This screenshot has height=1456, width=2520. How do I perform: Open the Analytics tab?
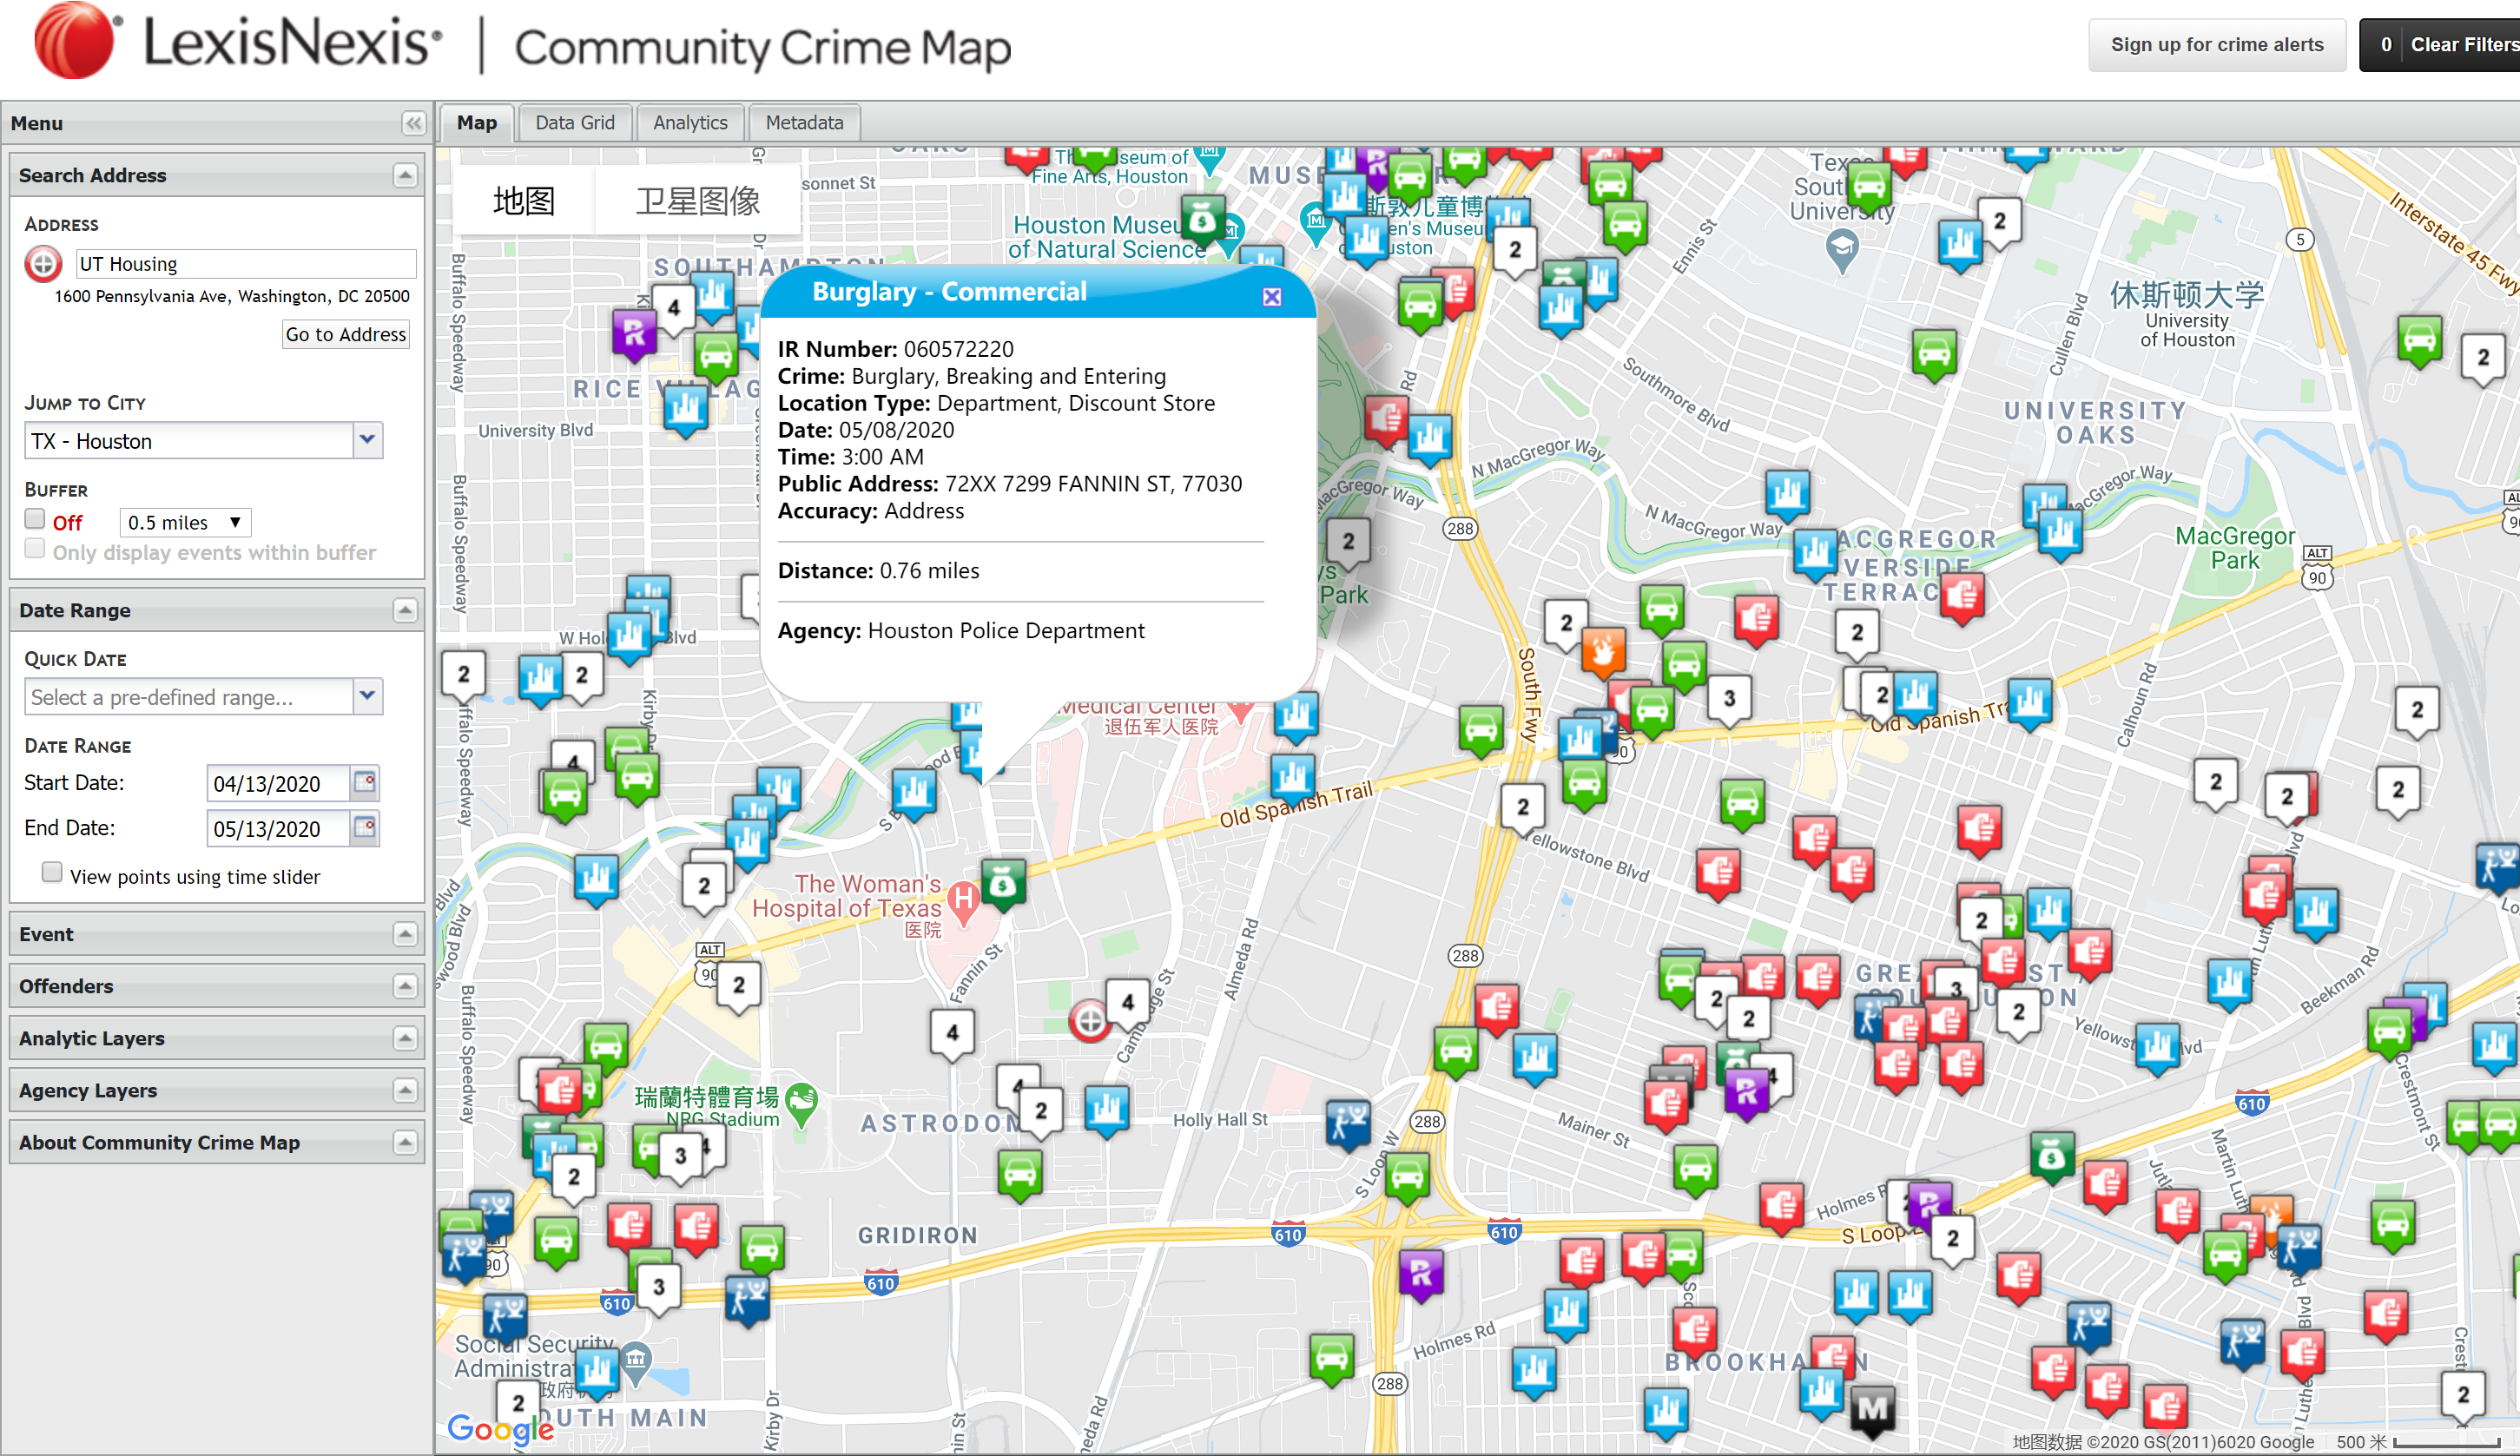coord(690,123)
